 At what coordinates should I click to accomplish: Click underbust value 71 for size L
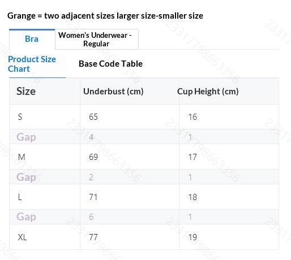tap(93, 197)
